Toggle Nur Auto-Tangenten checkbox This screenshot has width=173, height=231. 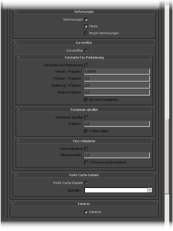[86, 100]
